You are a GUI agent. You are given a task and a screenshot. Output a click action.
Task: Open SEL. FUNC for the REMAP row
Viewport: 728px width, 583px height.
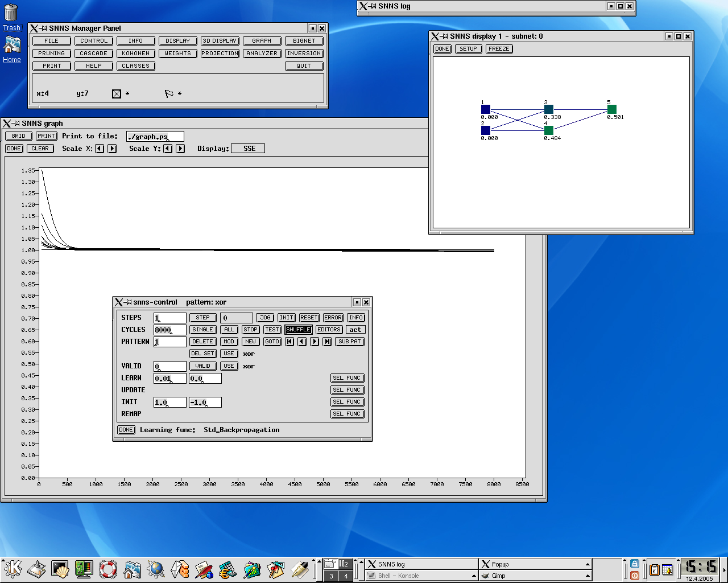point(347,414)
